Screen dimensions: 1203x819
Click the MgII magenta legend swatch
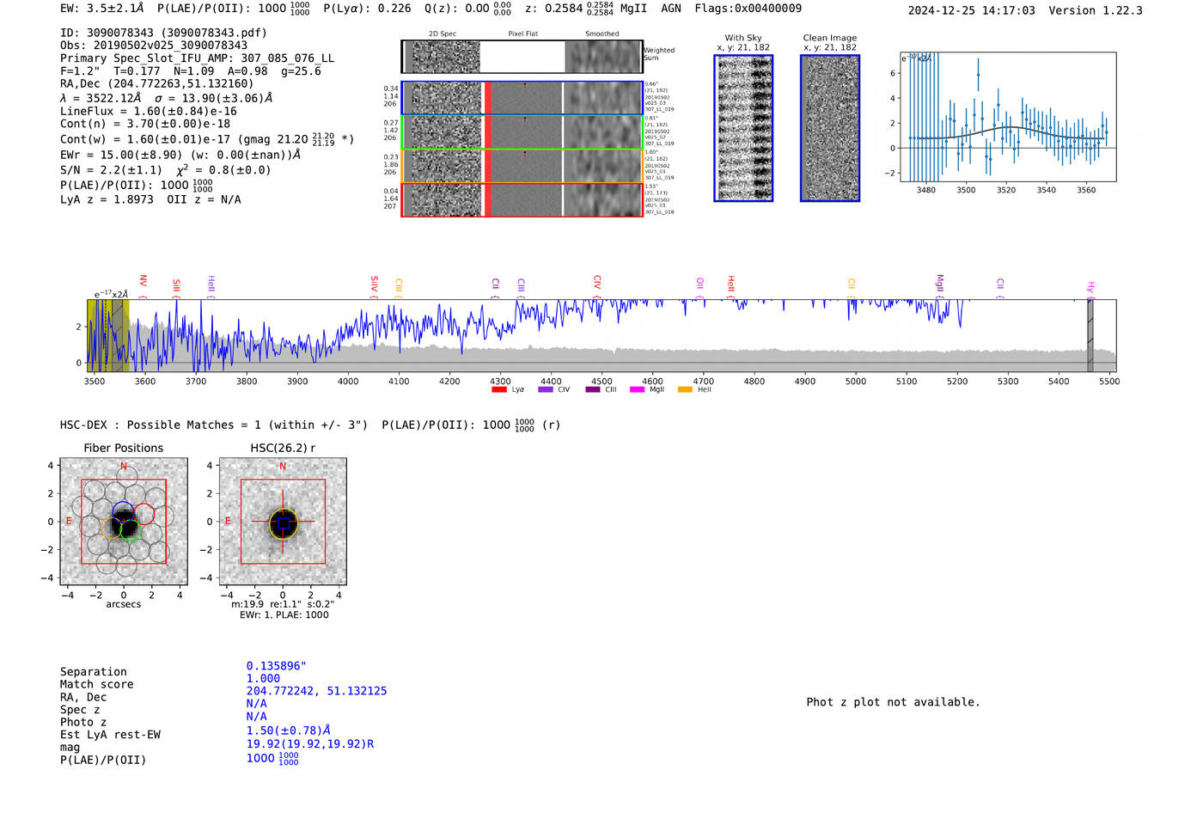[x=637, y=389]
